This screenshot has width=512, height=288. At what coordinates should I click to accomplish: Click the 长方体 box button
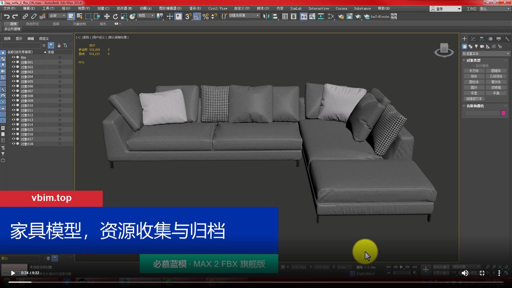[474, 71]
